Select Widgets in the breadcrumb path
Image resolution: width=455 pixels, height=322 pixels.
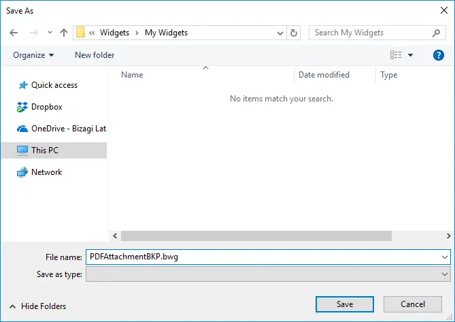114,33
